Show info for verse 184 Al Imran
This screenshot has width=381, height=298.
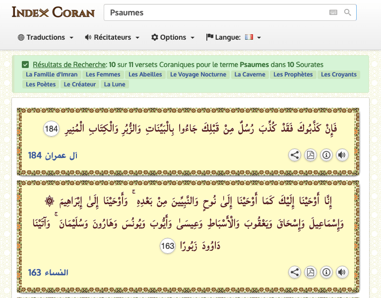coord(326,155)
